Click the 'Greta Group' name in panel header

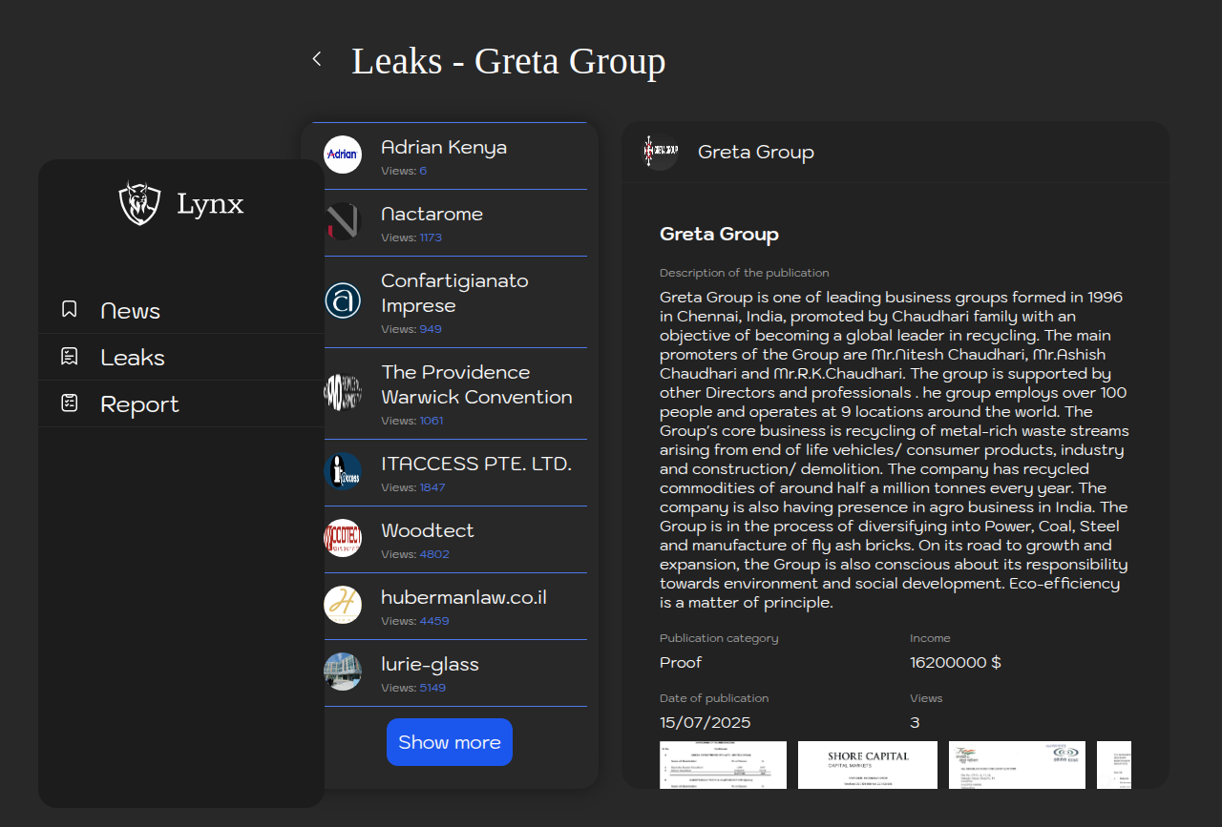(x=756, y=152)
